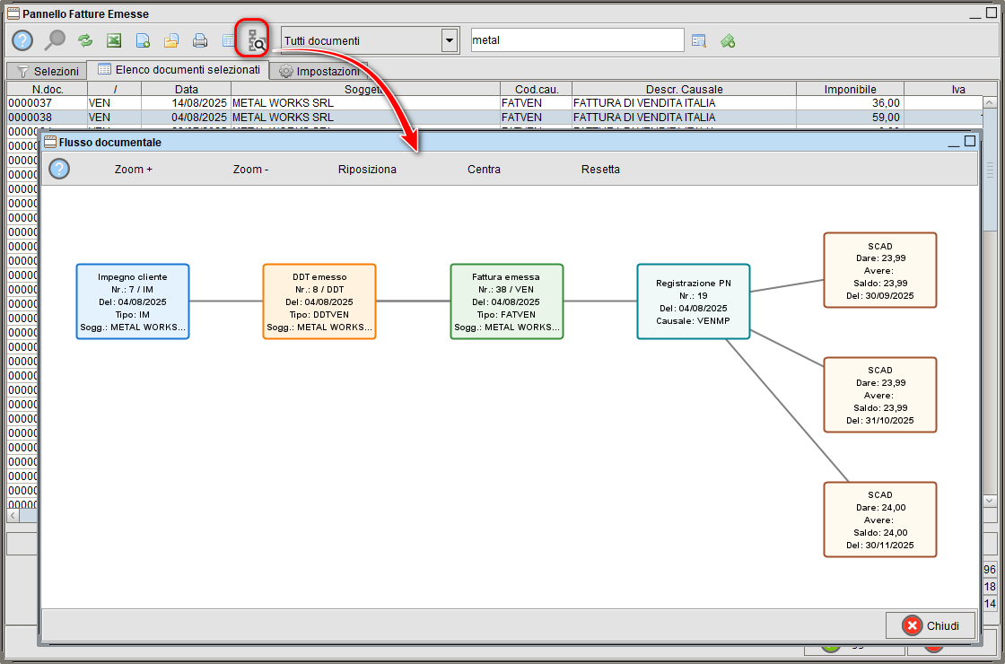
Task: Click Resetta to reset the diagram view
Action: click(x=599, y=169)
